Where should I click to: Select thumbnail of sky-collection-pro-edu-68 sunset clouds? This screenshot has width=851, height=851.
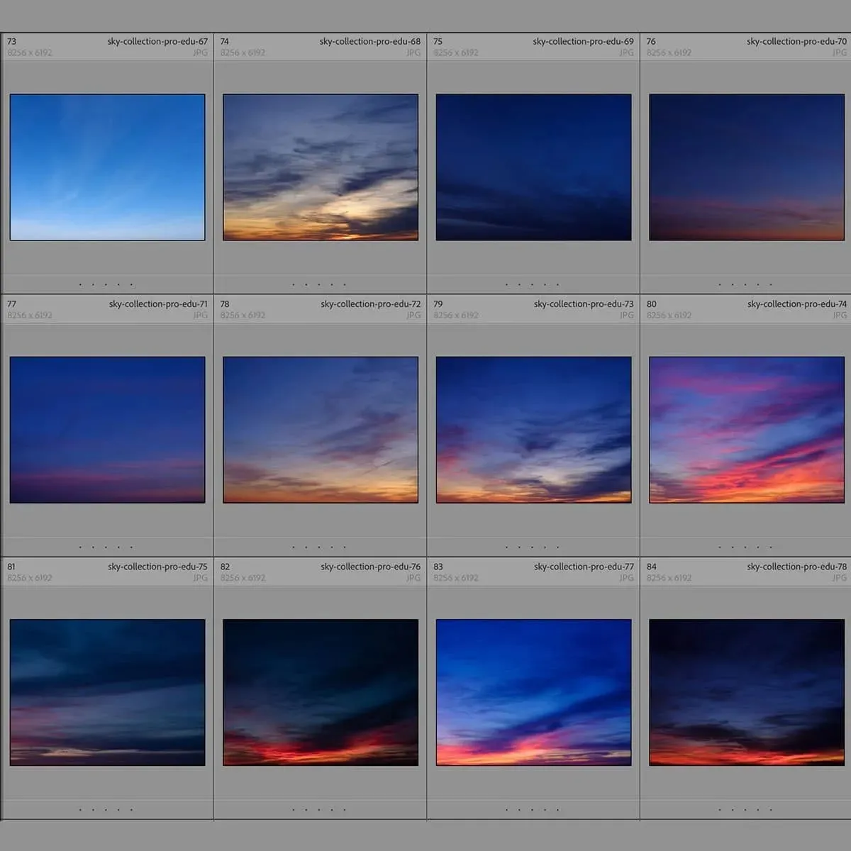click(321, 167)
